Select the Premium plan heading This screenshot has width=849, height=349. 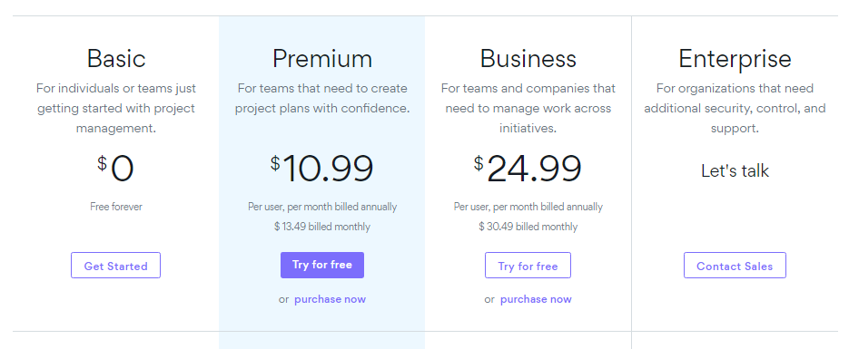tap(322, 58)
